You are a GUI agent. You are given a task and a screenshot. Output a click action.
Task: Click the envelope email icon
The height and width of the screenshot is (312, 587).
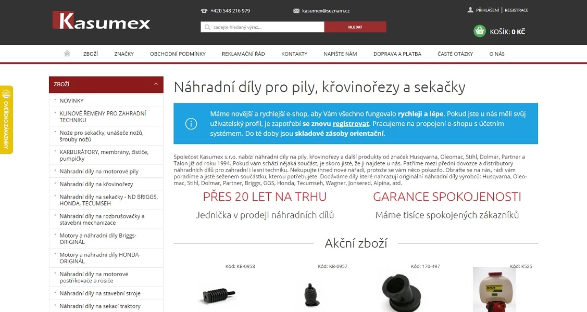296,11
